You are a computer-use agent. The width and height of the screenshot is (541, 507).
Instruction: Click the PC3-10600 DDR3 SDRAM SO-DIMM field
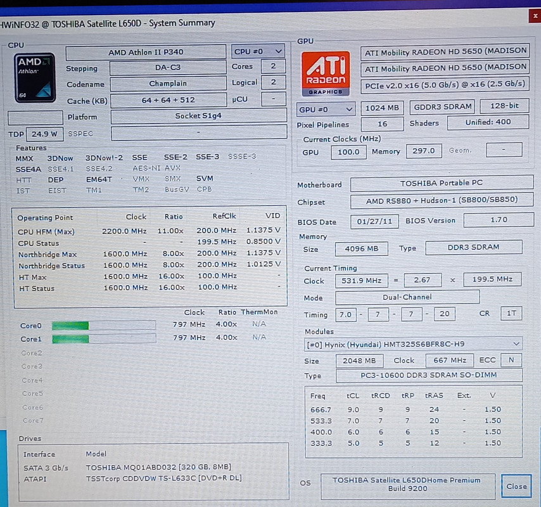(429, 375)
